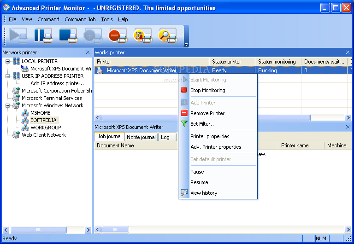Select Web Client Network tree item

(x=44, y=135)
